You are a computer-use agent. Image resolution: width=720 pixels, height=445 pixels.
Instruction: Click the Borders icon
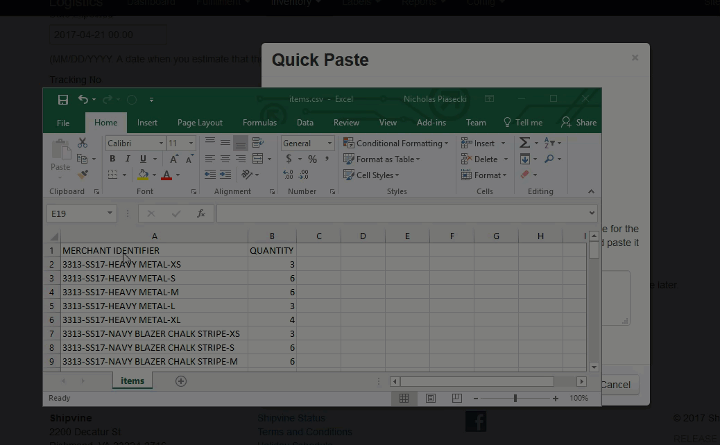[x=112, y=175]
